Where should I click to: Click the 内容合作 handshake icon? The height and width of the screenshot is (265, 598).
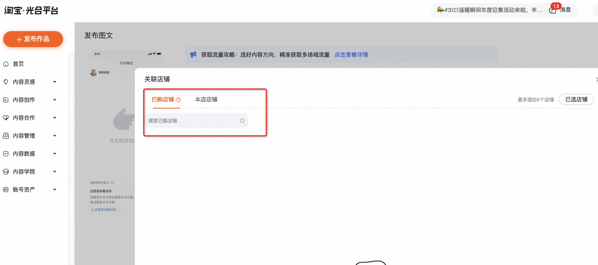(6, 118)
